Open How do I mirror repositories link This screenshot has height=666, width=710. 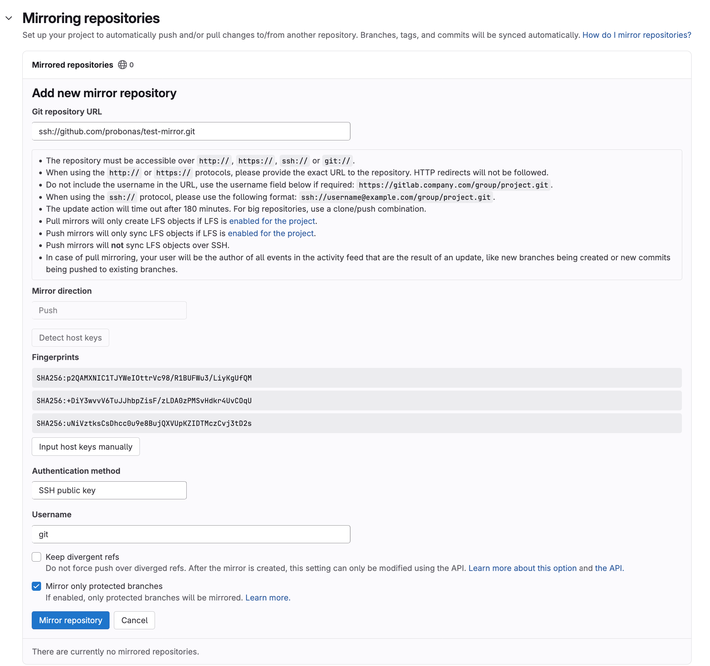pos(636,35)
